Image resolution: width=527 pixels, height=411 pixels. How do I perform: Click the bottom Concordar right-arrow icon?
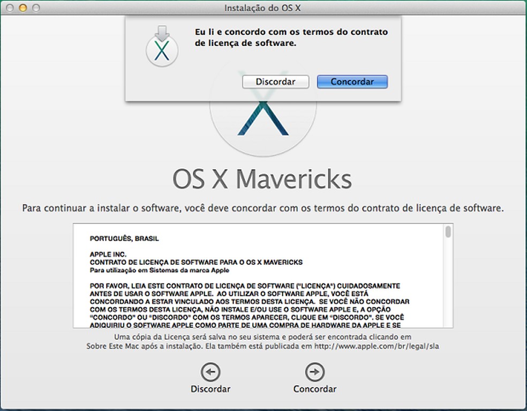pyautogui.click(x=315, y=372)
